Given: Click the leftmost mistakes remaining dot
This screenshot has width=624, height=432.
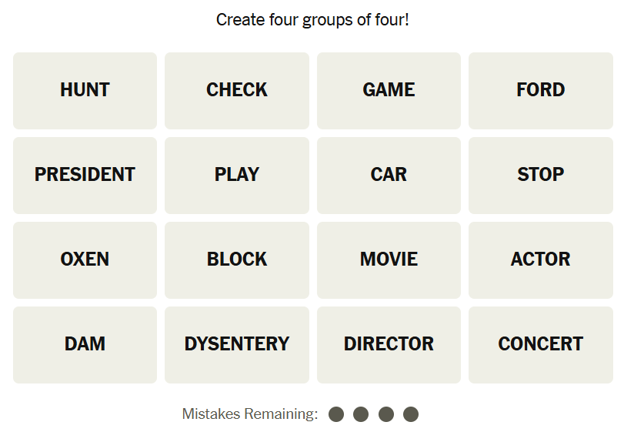Looking at the screenshot, I should [336, 414].
